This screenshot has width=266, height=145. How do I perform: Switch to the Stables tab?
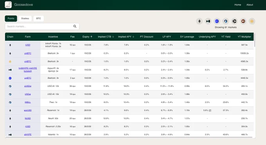point(25,18)
